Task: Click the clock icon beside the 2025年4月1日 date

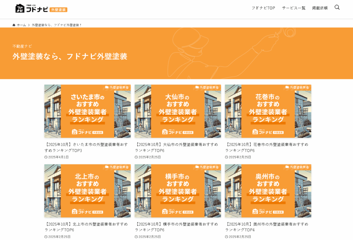Action: pyautogui.click(x=46, y=157)
